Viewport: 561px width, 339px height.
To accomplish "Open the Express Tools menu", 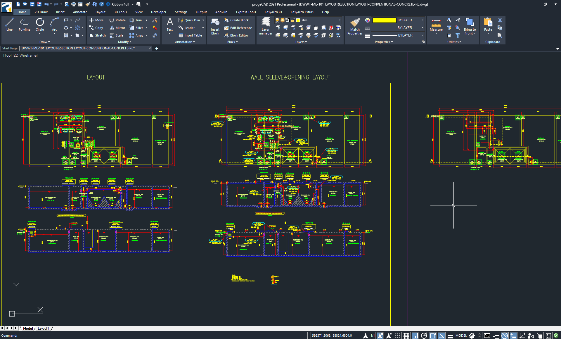I will [246, 12].
